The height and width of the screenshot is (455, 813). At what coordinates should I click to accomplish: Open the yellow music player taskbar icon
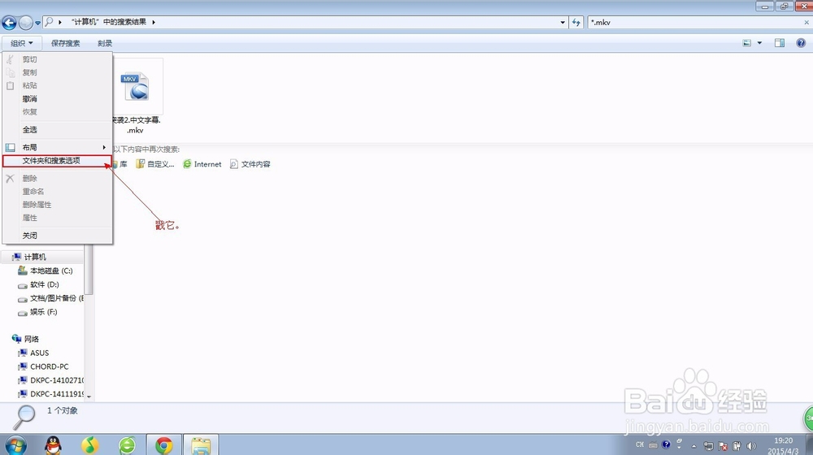pyautogui.click(x=90, y=445)
